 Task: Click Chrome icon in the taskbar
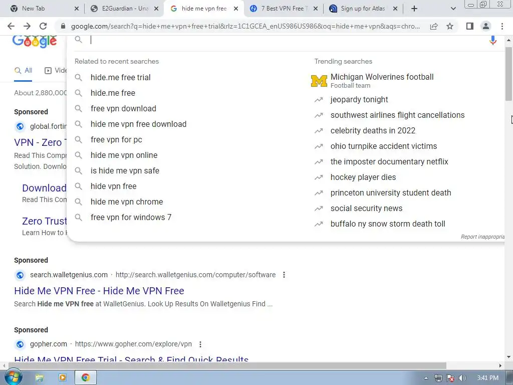pyautogui.click(x=85, y=378)
